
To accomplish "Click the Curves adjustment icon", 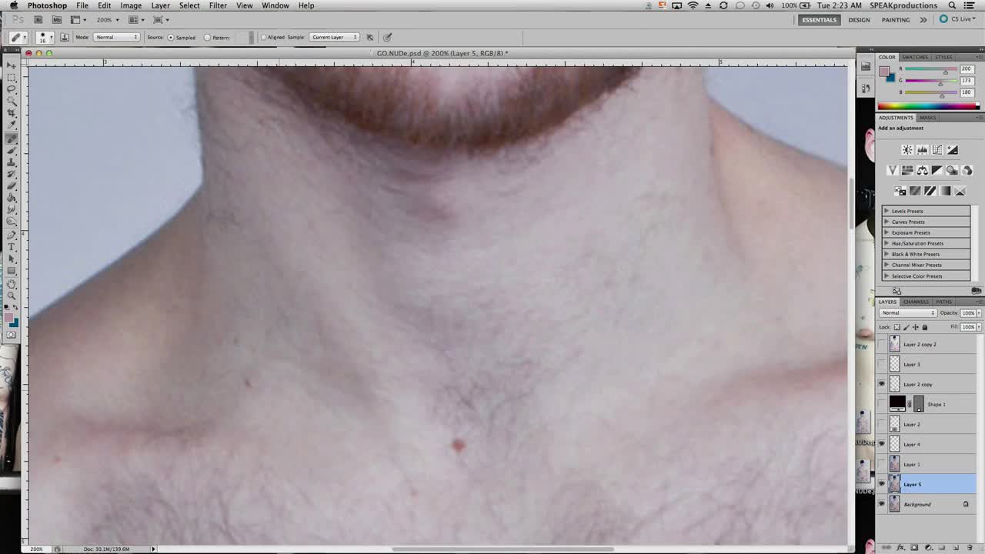I will [937, 149].
